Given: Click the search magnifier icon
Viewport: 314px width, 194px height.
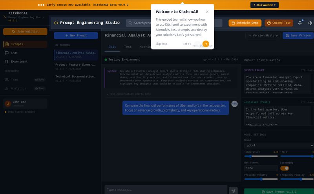Looking at the screenshot, I should tap(130, 23).
